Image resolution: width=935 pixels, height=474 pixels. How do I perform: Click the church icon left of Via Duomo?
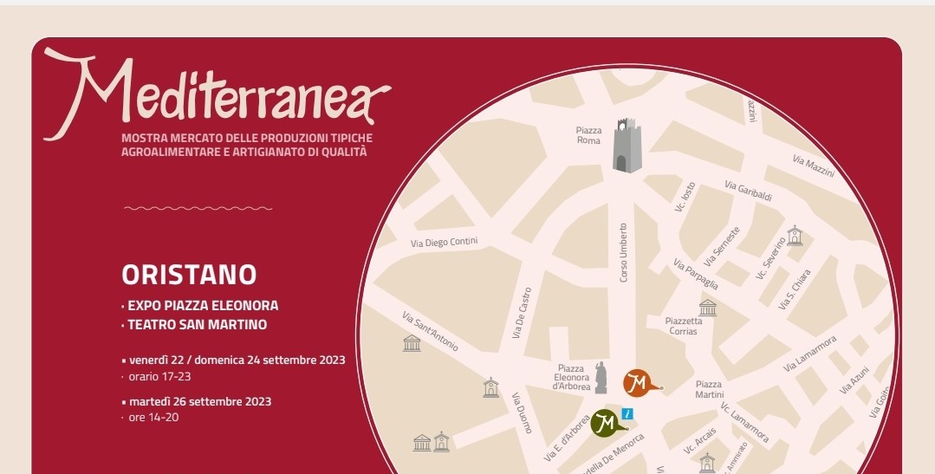pos(490,387)
